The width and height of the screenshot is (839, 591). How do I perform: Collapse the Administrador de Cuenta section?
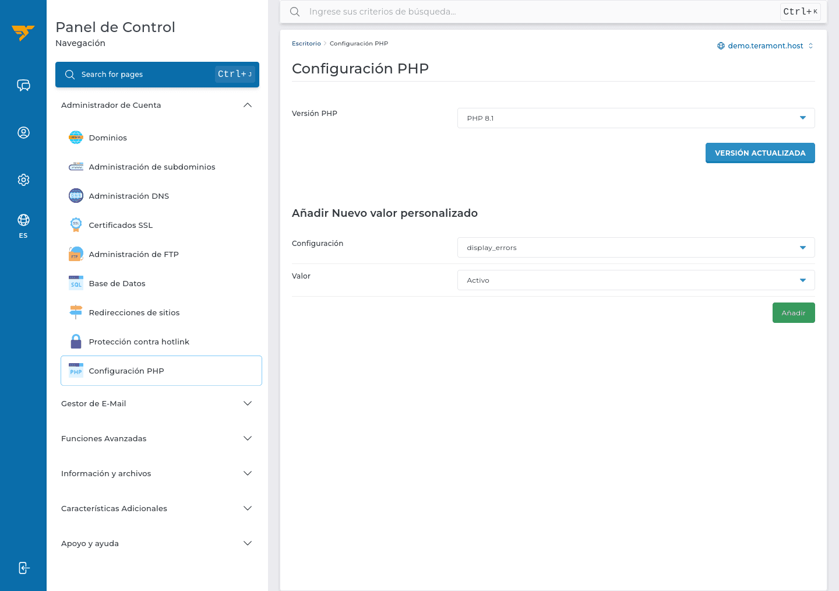[157, 105]
